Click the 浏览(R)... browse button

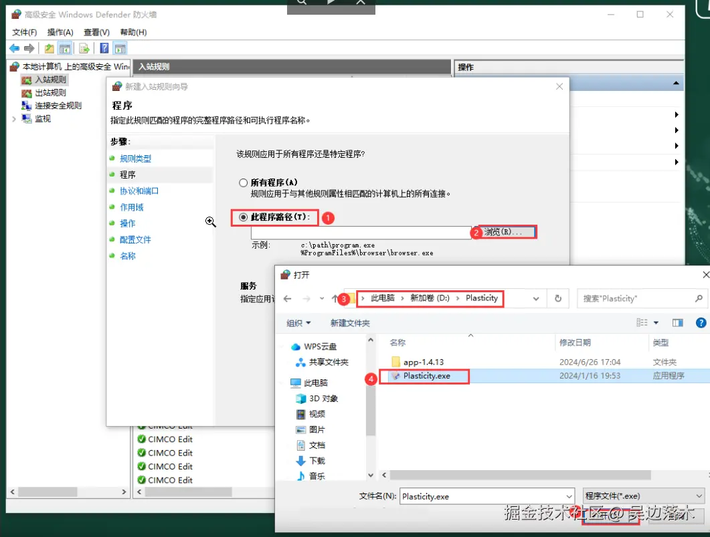[x=508, y=232]
